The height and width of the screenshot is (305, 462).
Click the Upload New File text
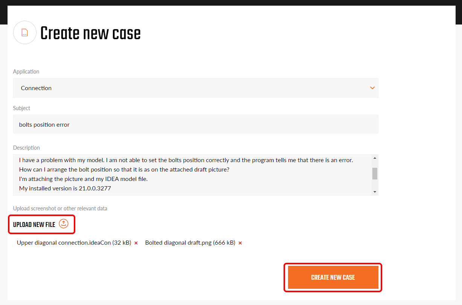[34, 225]
